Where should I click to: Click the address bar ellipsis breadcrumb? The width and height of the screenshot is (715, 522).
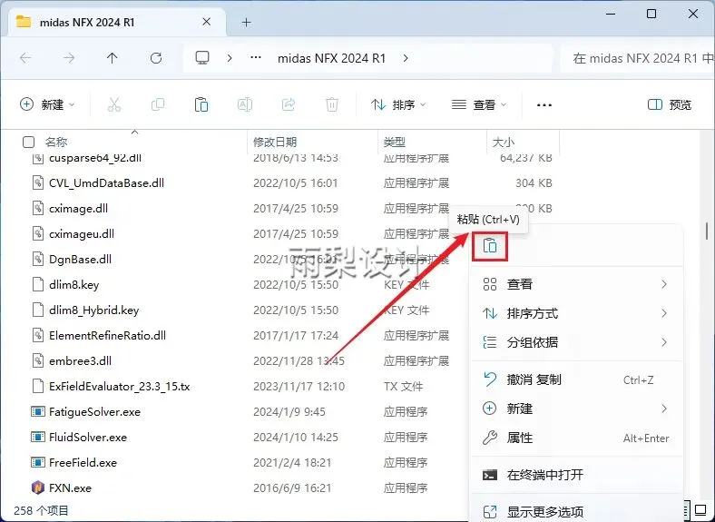(256, 58)
